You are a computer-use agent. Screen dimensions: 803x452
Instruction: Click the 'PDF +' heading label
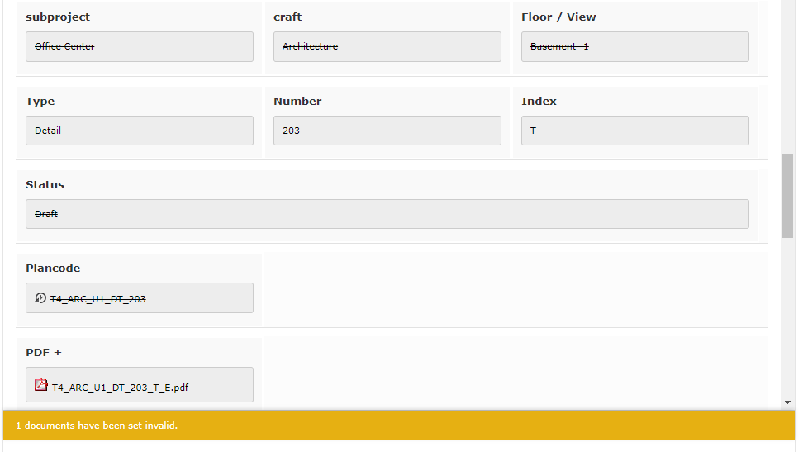[x=44, y=352]
